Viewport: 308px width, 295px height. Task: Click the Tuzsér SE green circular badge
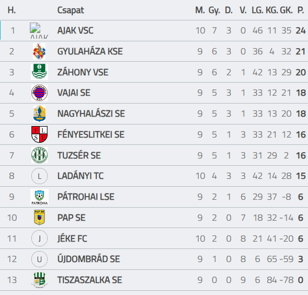[x=39, y=155]
